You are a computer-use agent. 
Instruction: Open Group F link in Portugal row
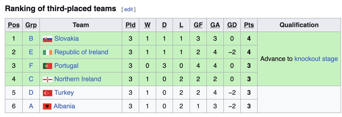(31, 66)
